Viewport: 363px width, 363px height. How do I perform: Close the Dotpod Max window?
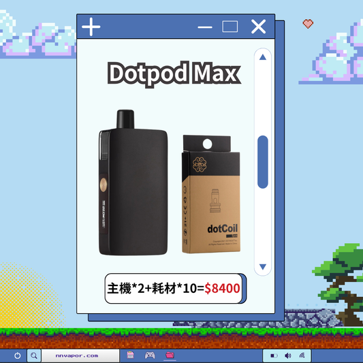pyautogui.click(x=258, y=27)
